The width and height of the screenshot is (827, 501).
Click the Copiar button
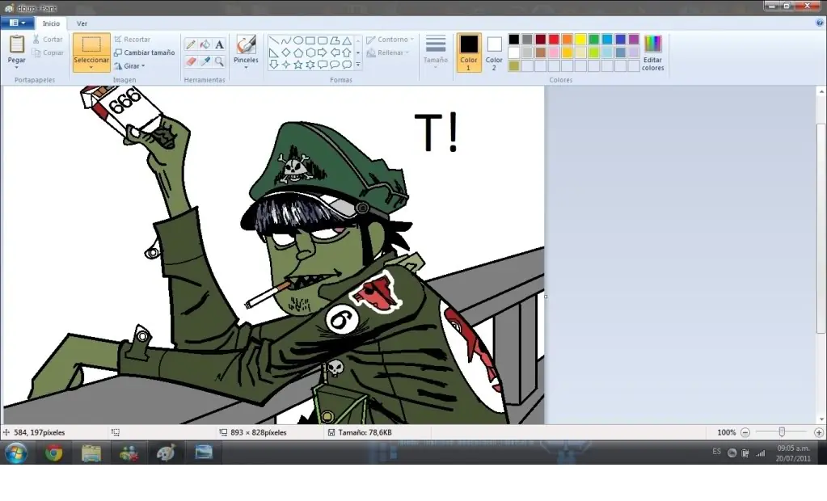point(48,53)
